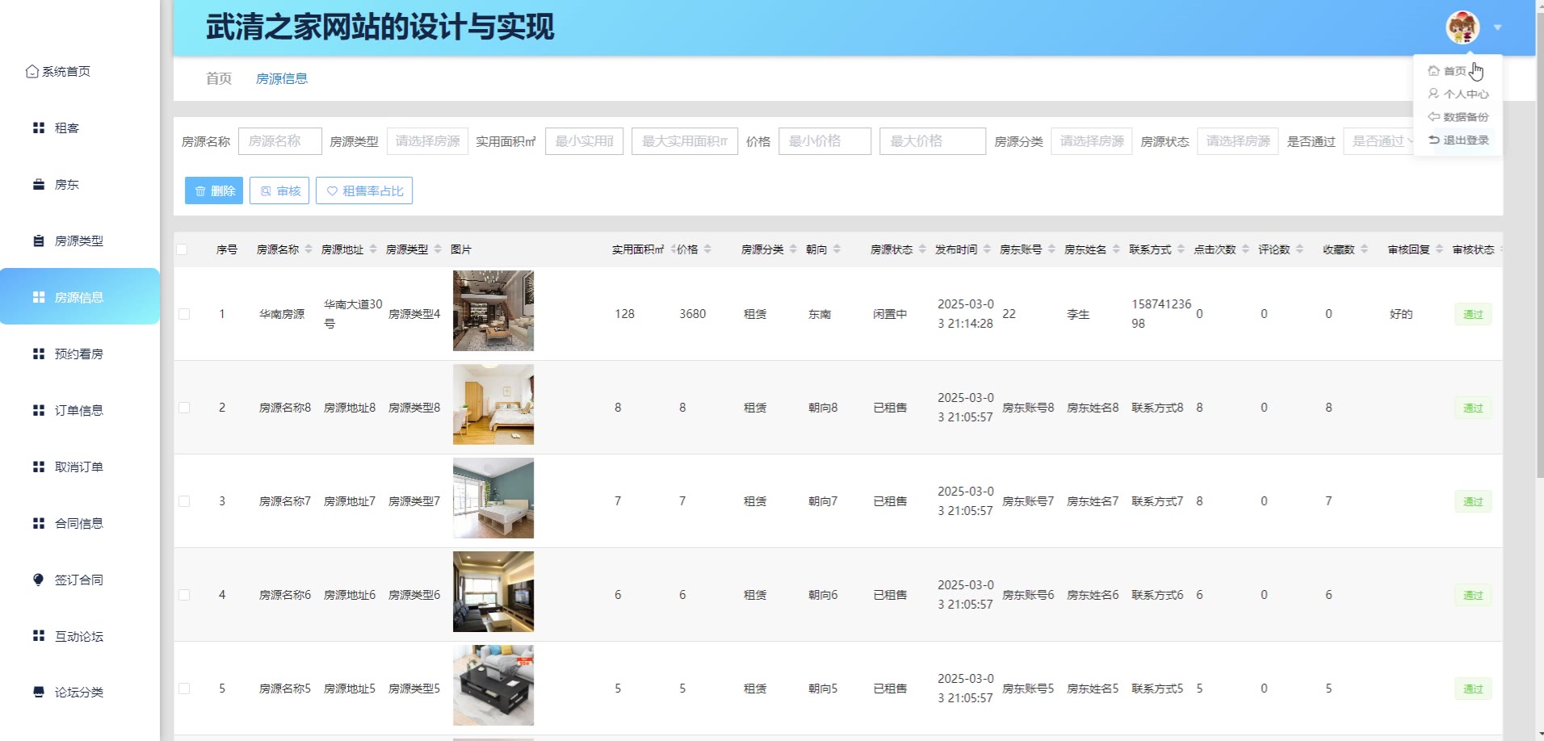Click the user avatar icon
The image size is (1544, 741).
1462,27
